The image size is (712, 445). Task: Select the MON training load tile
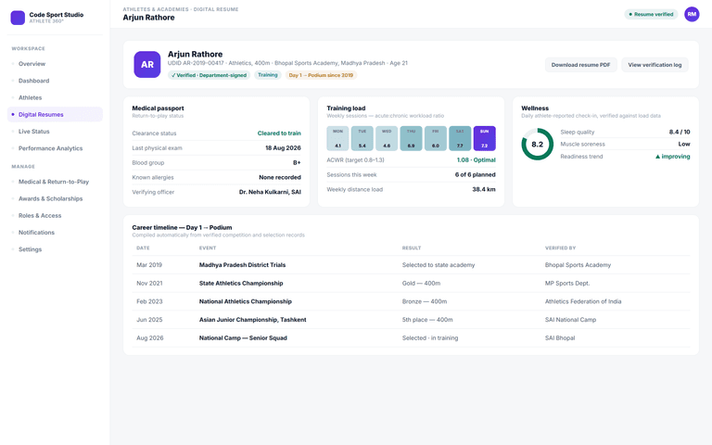coord(337,138)
